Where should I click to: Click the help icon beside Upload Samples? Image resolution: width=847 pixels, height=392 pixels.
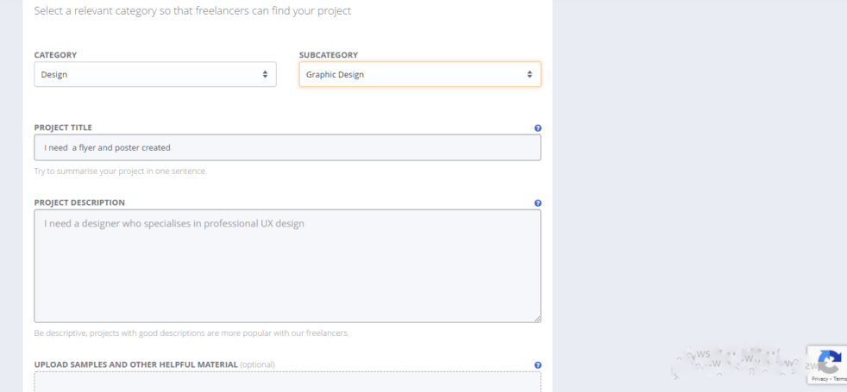coord(538,365)
